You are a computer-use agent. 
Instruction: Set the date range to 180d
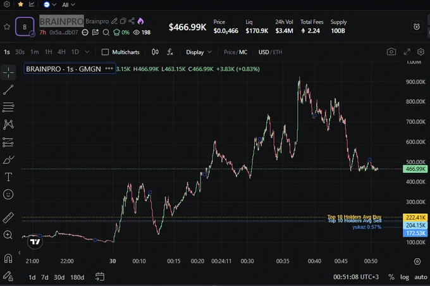tap(77, 277)
